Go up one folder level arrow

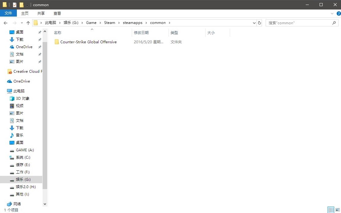click(x=28, y=23)
